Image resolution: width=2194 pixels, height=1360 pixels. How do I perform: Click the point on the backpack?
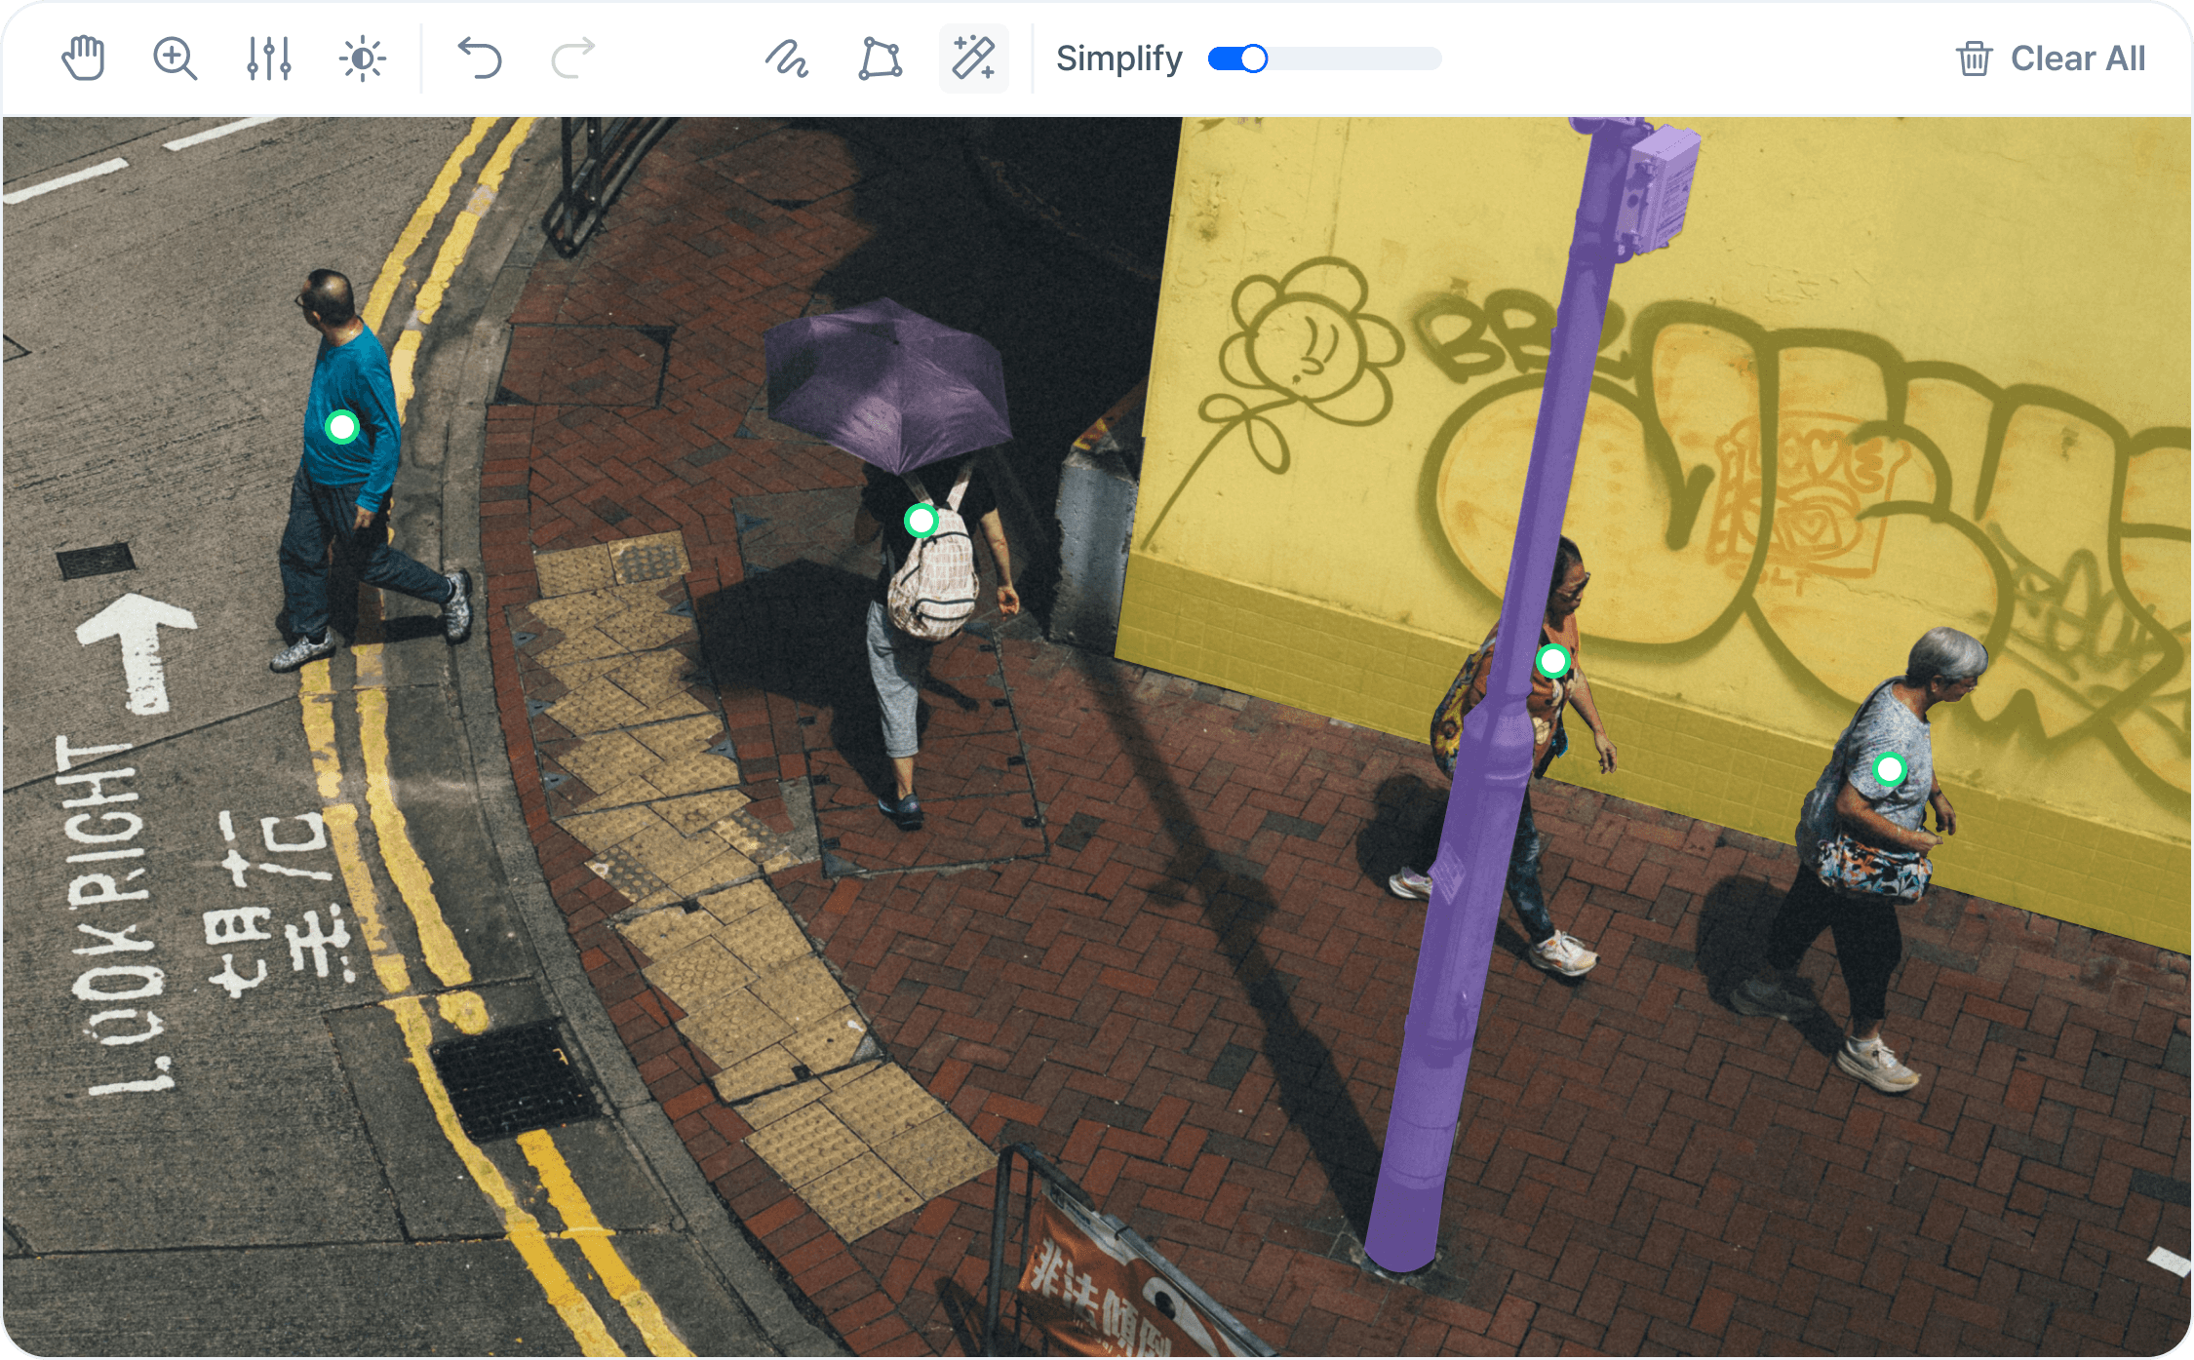(921, 521)
